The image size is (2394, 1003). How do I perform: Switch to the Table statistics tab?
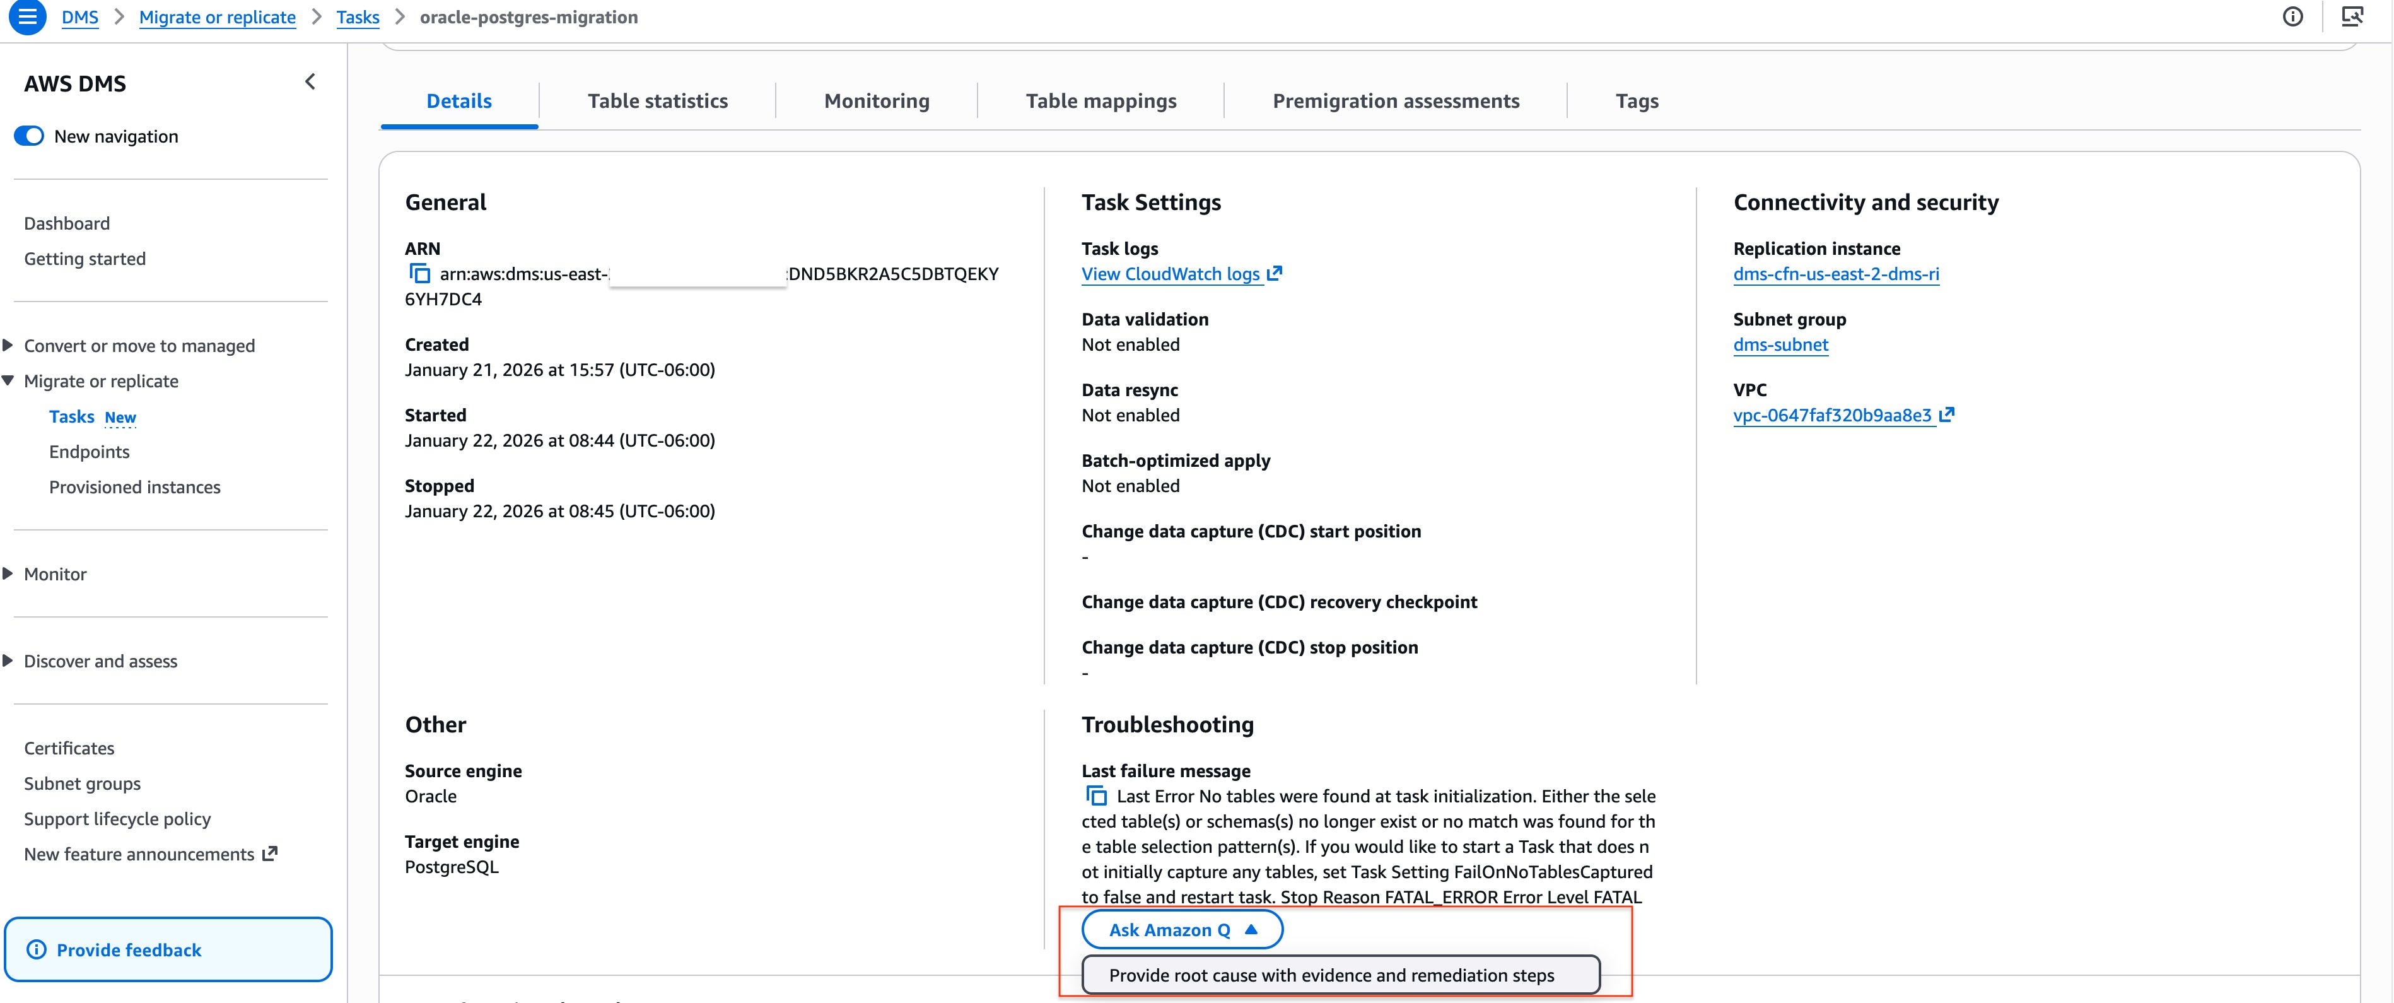657,100
